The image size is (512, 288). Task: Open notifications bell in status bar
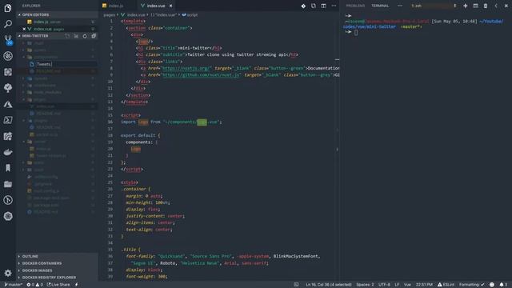pos(503,285)
